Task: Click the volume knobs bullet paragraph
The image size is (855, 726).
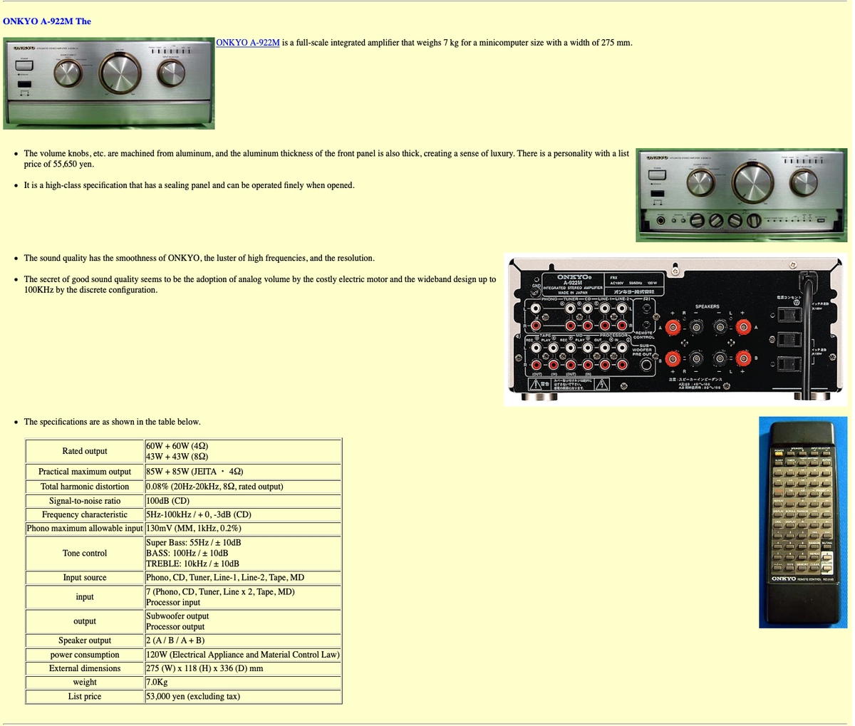Action: pyautogui.click(x=326, y=159)
